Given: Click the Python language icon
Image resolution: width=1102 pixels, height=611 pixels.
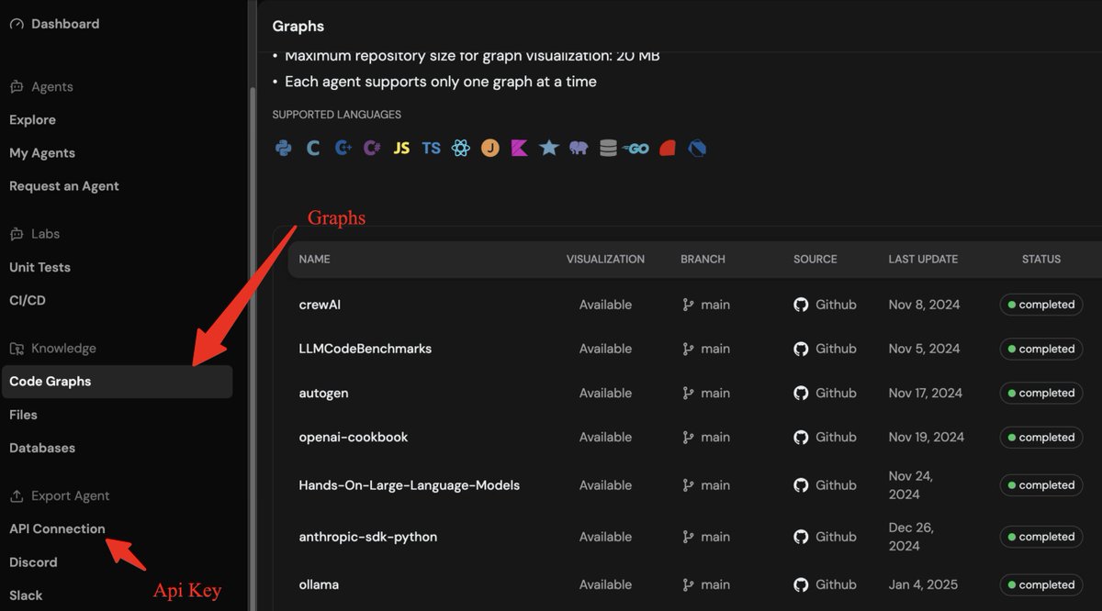Looking at the screenshot, I should [x=284, y=148].
